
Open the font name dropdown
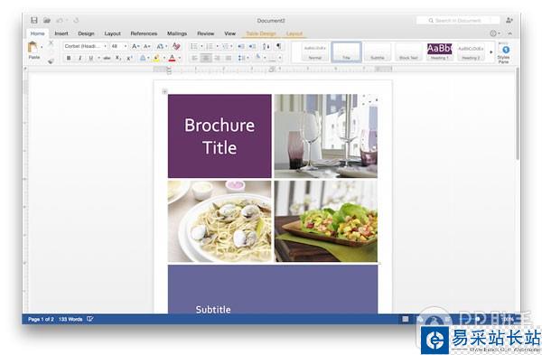[x=105, y=46]
